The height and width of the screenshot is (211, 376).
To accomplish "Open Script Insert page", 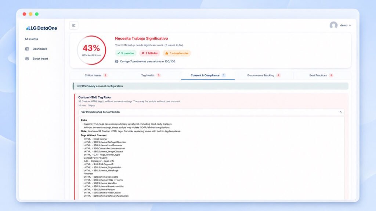I will click(40, 59).
